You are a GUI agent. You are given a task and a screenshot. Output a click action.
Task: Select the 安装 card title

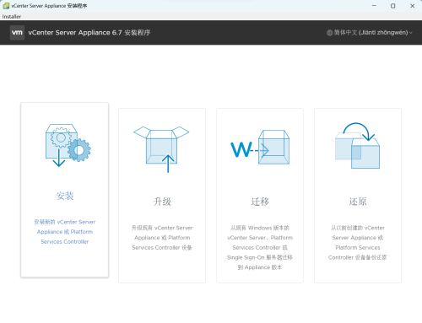click(65, 196)
